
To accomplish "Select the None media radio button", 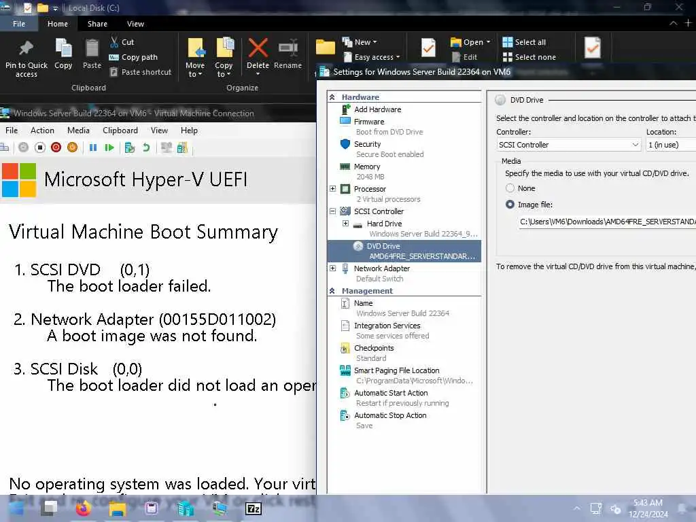I will click(x=510, y=188).
